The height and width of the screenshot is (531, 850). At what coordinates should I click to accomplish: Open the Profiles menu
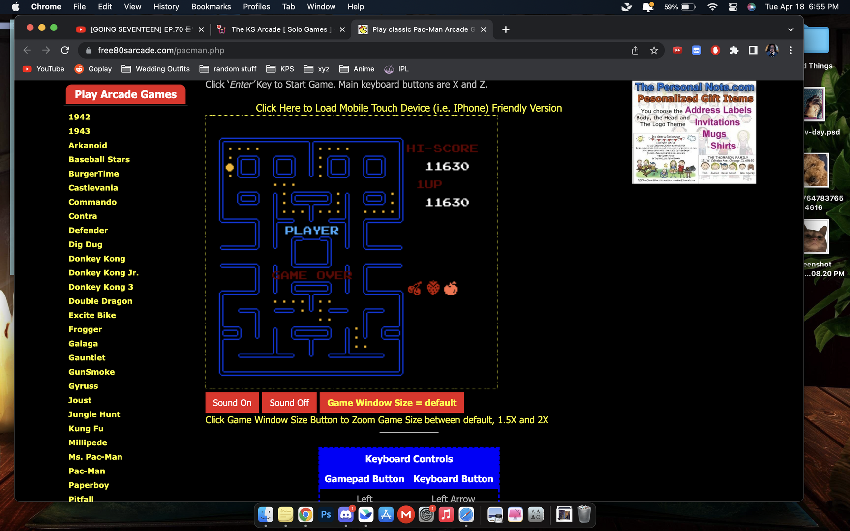click(256, 7)
